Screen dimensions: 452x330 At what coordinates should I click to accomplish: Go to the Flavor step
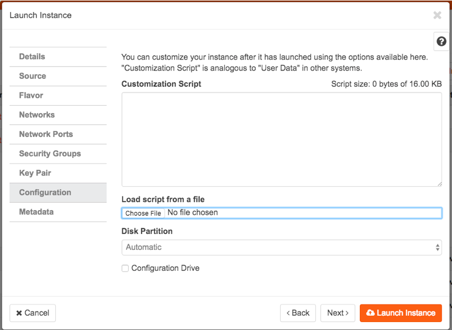(31, 95)
